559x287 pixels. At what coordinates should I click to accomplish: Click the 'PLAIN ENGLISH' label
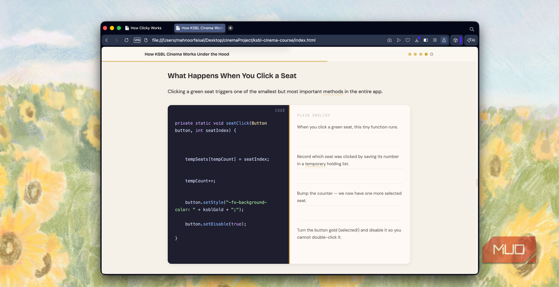tap(313, 115)
